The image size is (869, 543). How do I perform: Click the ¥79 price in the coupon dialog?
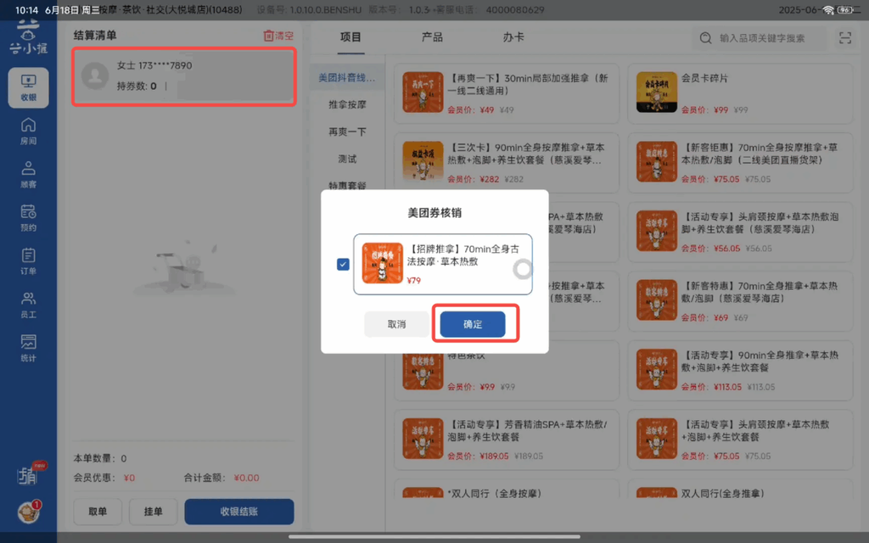coord(414,280)
